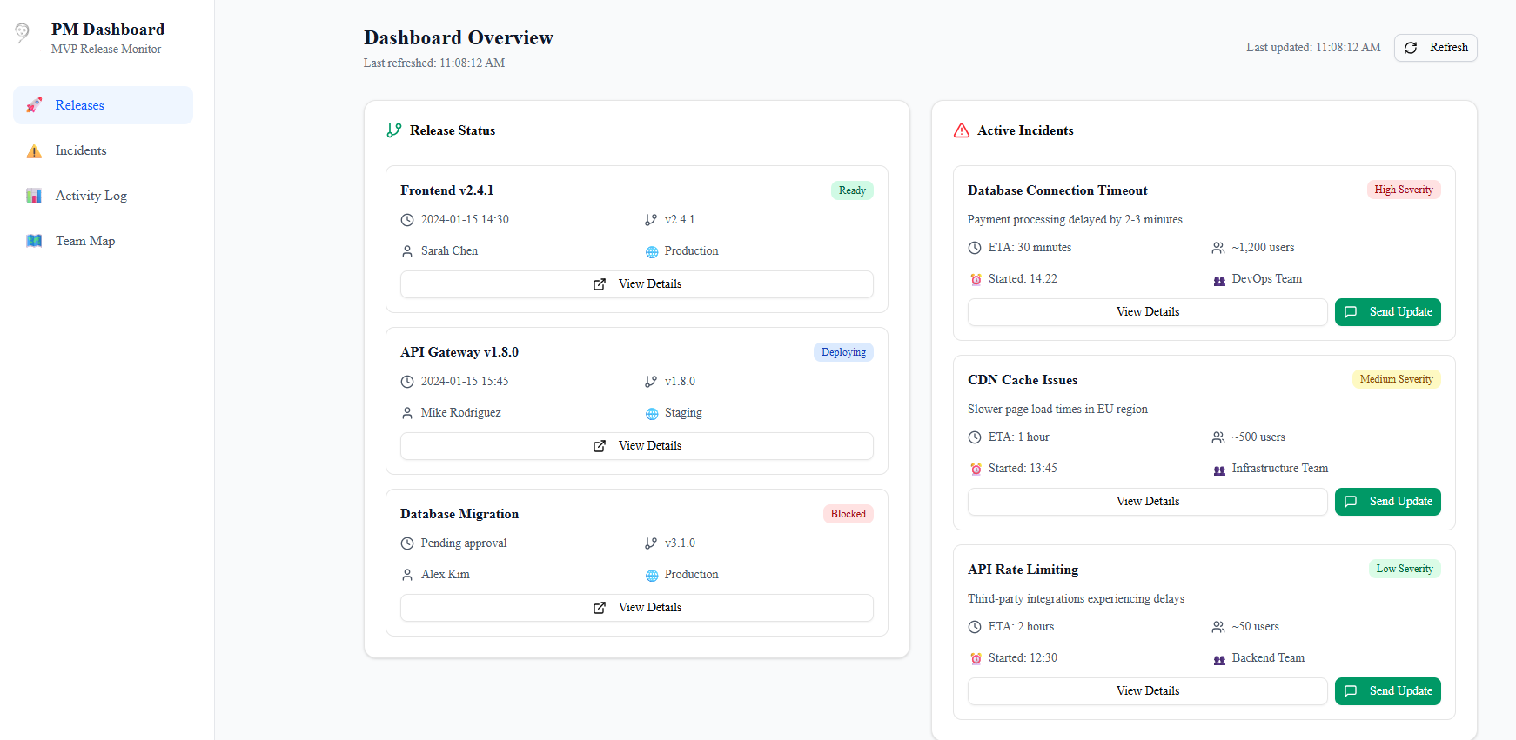Click the clock icon next to 2024-01-15 15:45
This screenshot has height=740, width=1516.
pyautogui.click(x=407, y=382)
